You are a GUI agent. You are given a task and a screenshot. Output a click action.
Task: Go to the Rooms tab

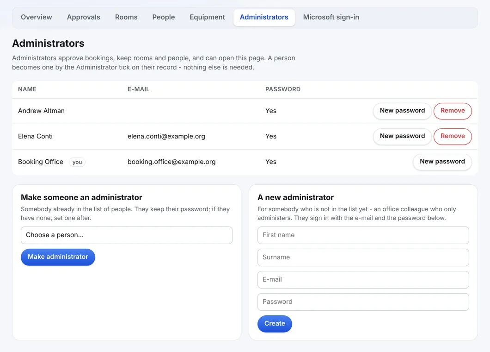[x=126, y=17]
